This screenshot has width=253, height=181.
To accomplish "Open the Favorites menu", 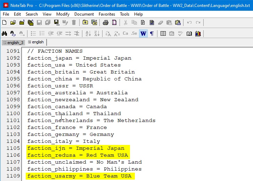I will [x=107, y=14].
